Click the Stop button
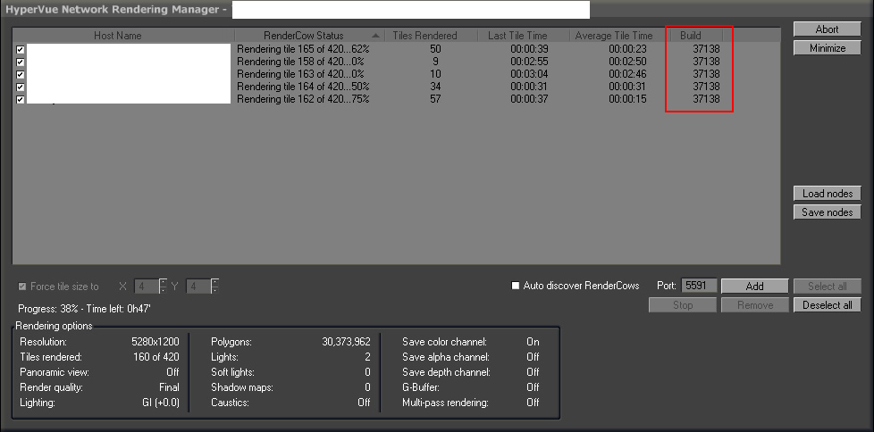Viewport: 874px width, 432px height. coord(682,305)
